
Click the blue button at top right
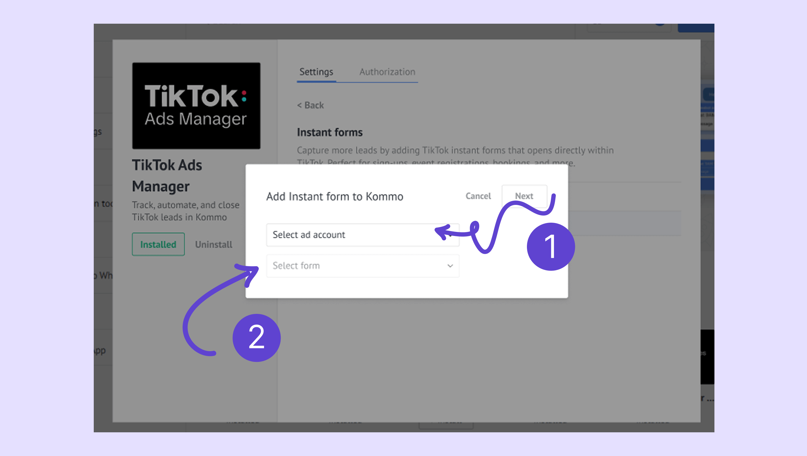point(696,28)
